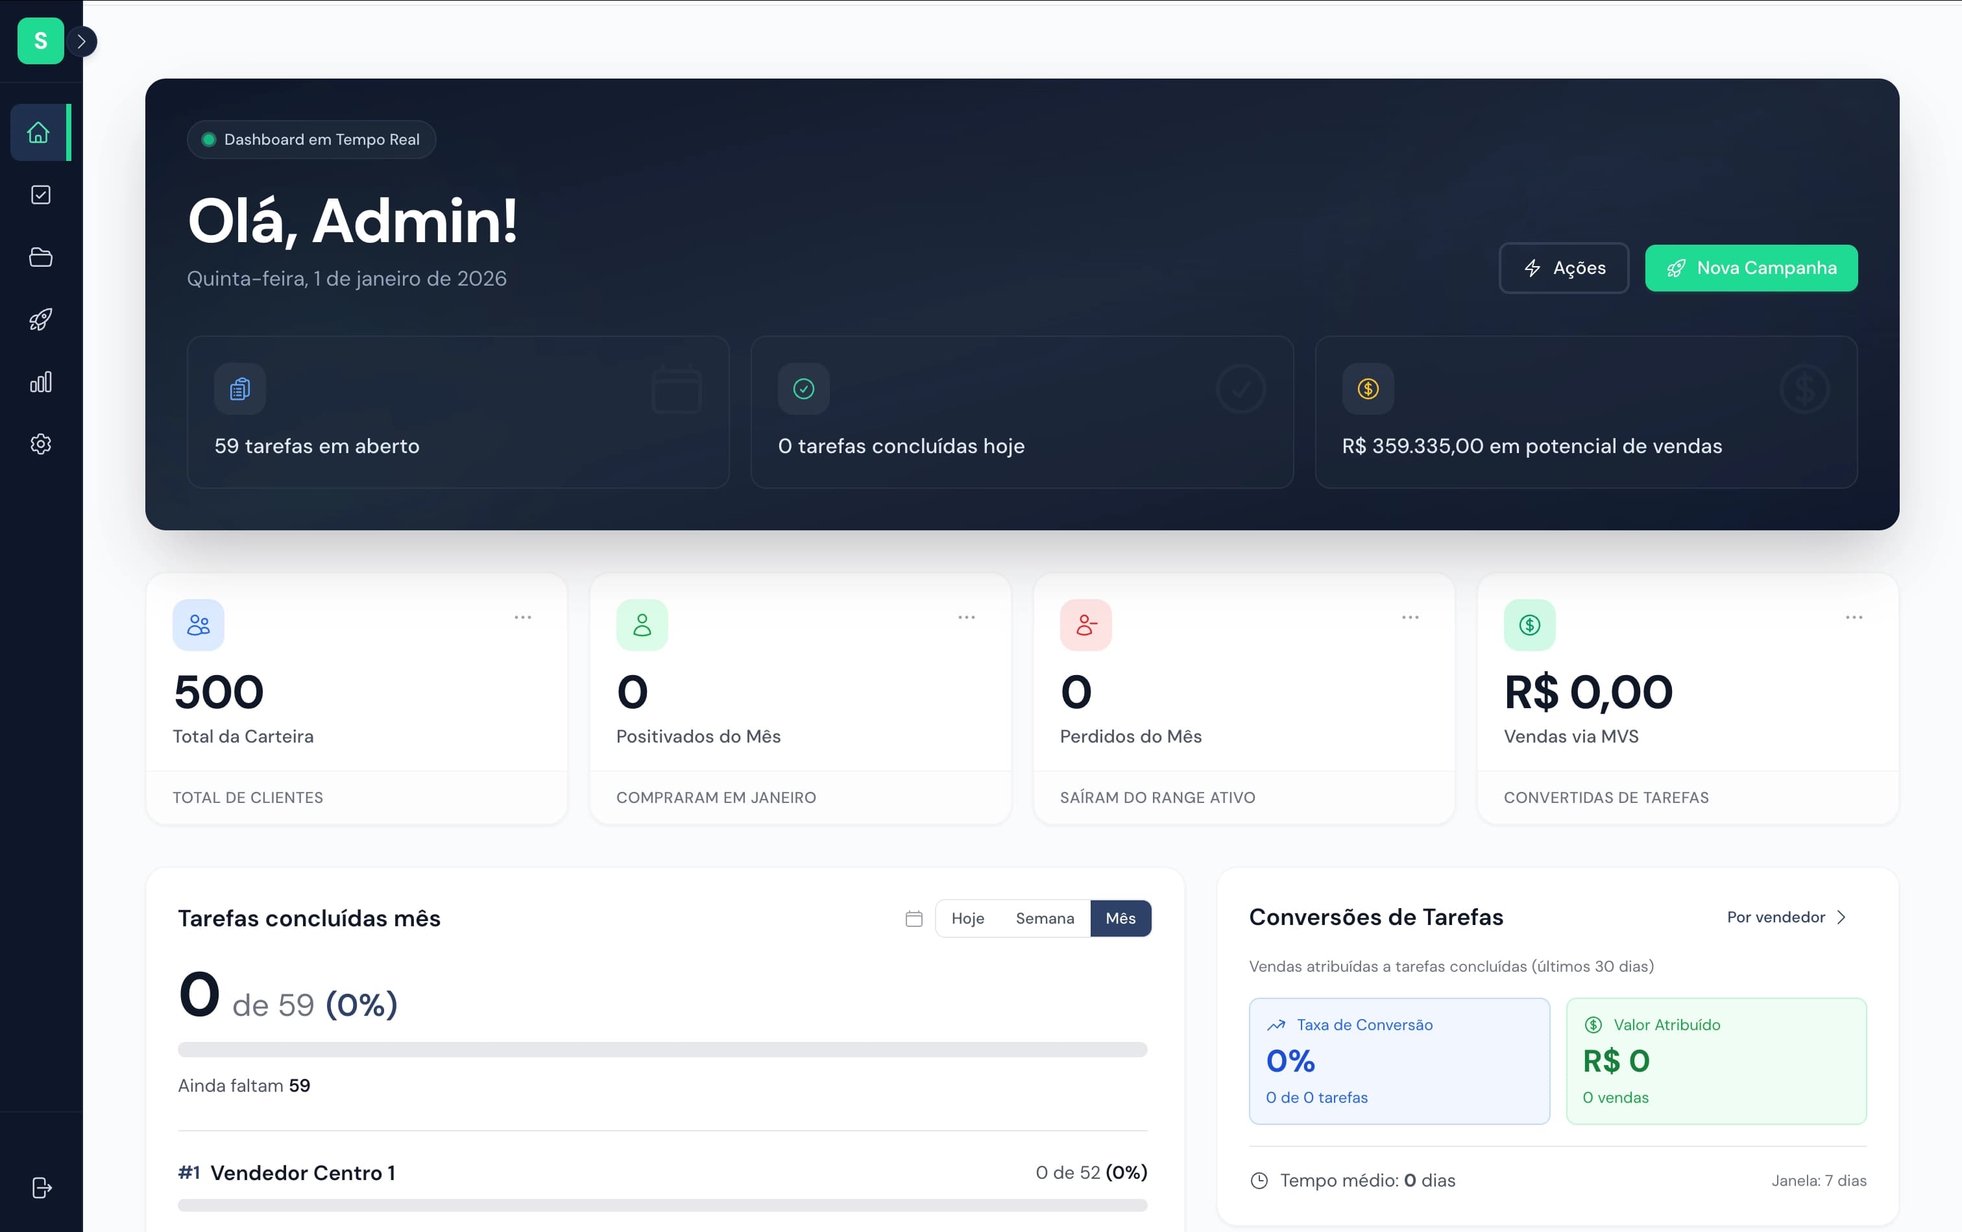This screenshot has height=1232, width=1962.
Task: Open Settings via the gear icon
Action: [x=40, y=443]
